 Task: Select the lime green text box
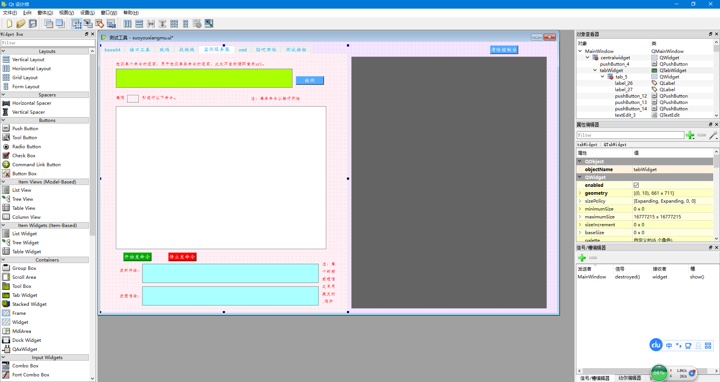204,78
